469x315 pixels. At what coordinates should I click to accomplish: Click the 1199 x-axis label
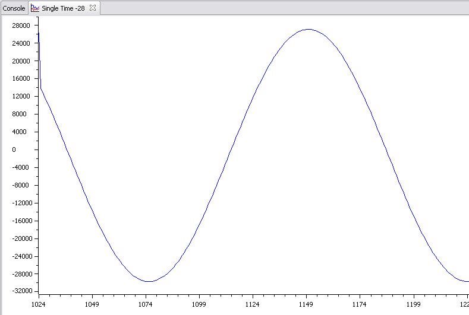413,304
